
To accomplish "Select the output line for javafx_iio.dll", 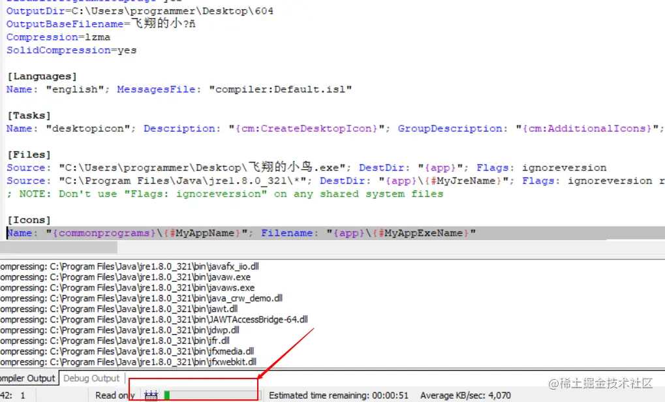I will pyautogui.click(x=129, y=266).
